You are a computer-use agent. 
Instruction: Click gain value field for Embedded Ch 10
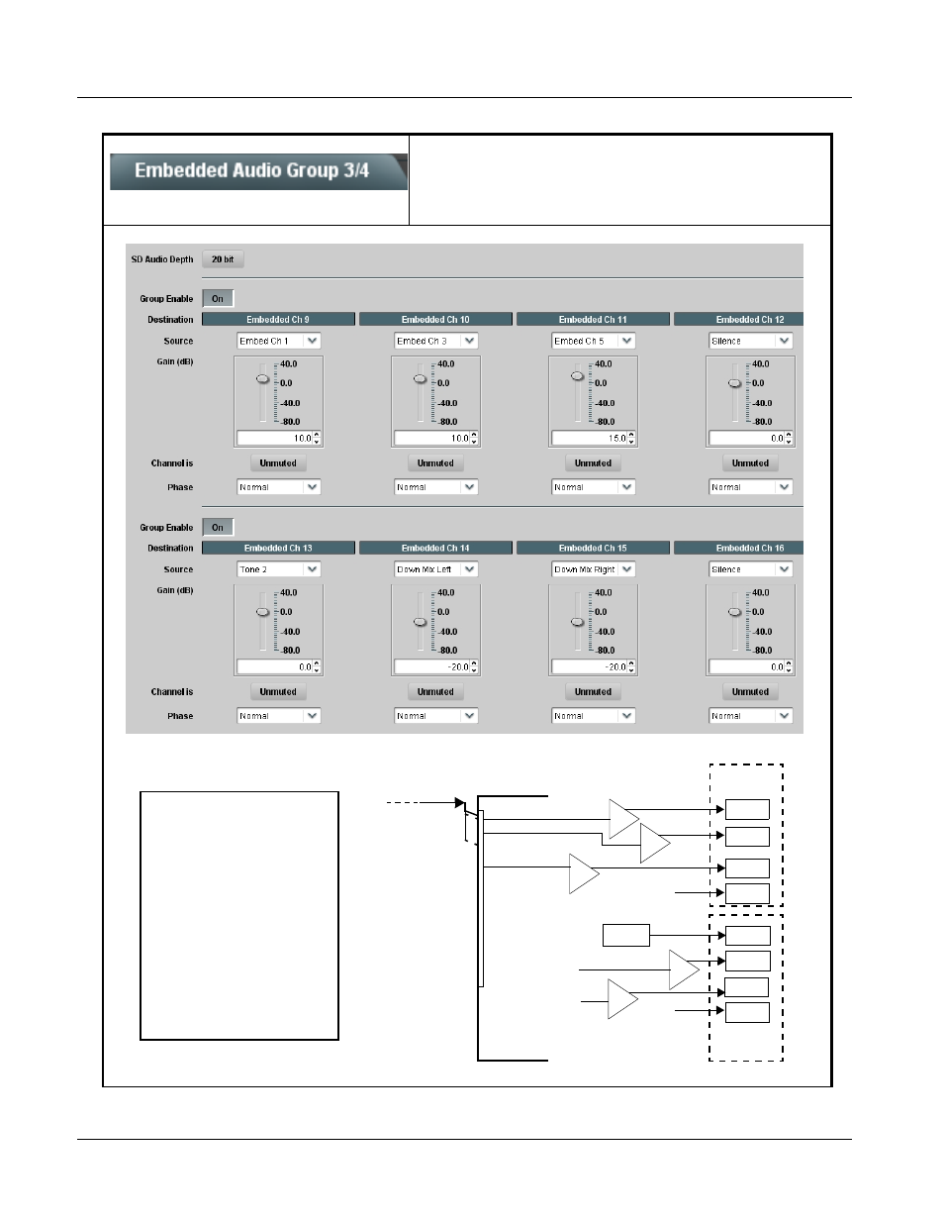(432, 438)
